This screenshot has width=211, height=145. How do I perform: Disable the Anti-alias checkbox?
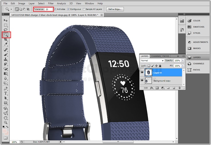pyautogui.click(x=55, y=9)
